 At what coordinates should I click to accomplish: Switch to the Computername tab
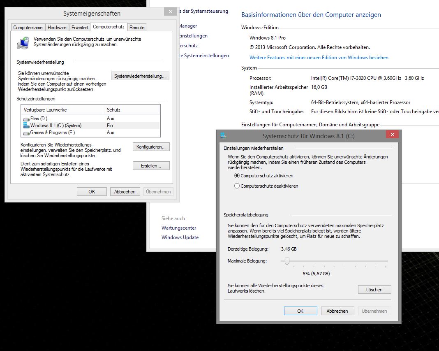(x=28, y=28)
